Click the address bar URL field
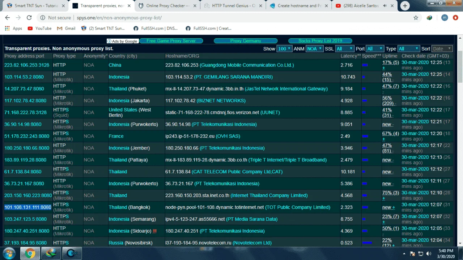This screenshot has width=463, height=260. (231, 18)
